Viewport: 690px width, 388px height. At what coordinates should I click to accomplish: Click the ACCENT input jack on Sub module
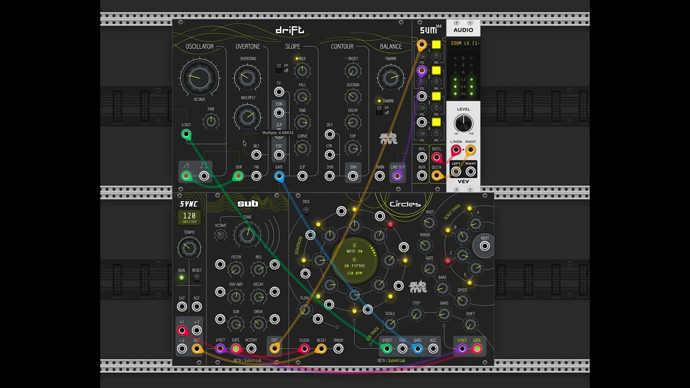coord(251,349)
